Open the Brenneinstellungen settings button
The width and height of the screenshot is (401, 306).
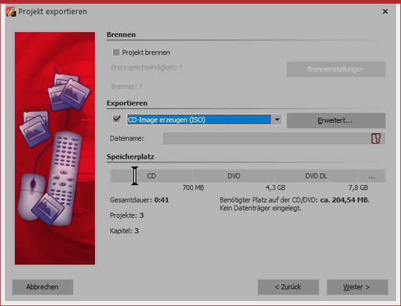pyautogui.click(x=336, y=69)
